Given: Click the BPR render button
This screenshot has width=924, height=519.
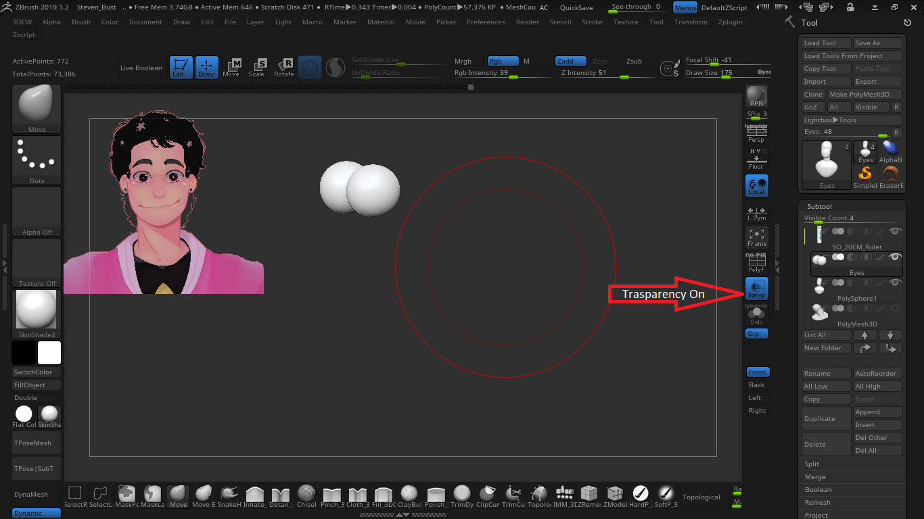Looking at the screenshot, I should pos(756,96).
